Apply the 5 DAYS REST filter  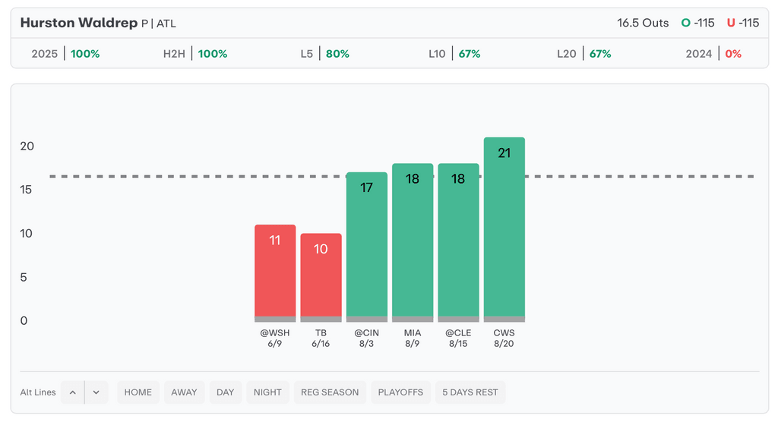point(470,392)
